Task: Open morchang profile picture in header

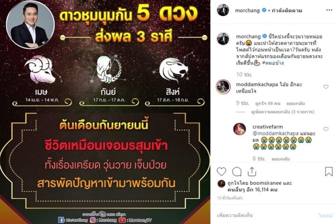Action: [x=223, y=10]
